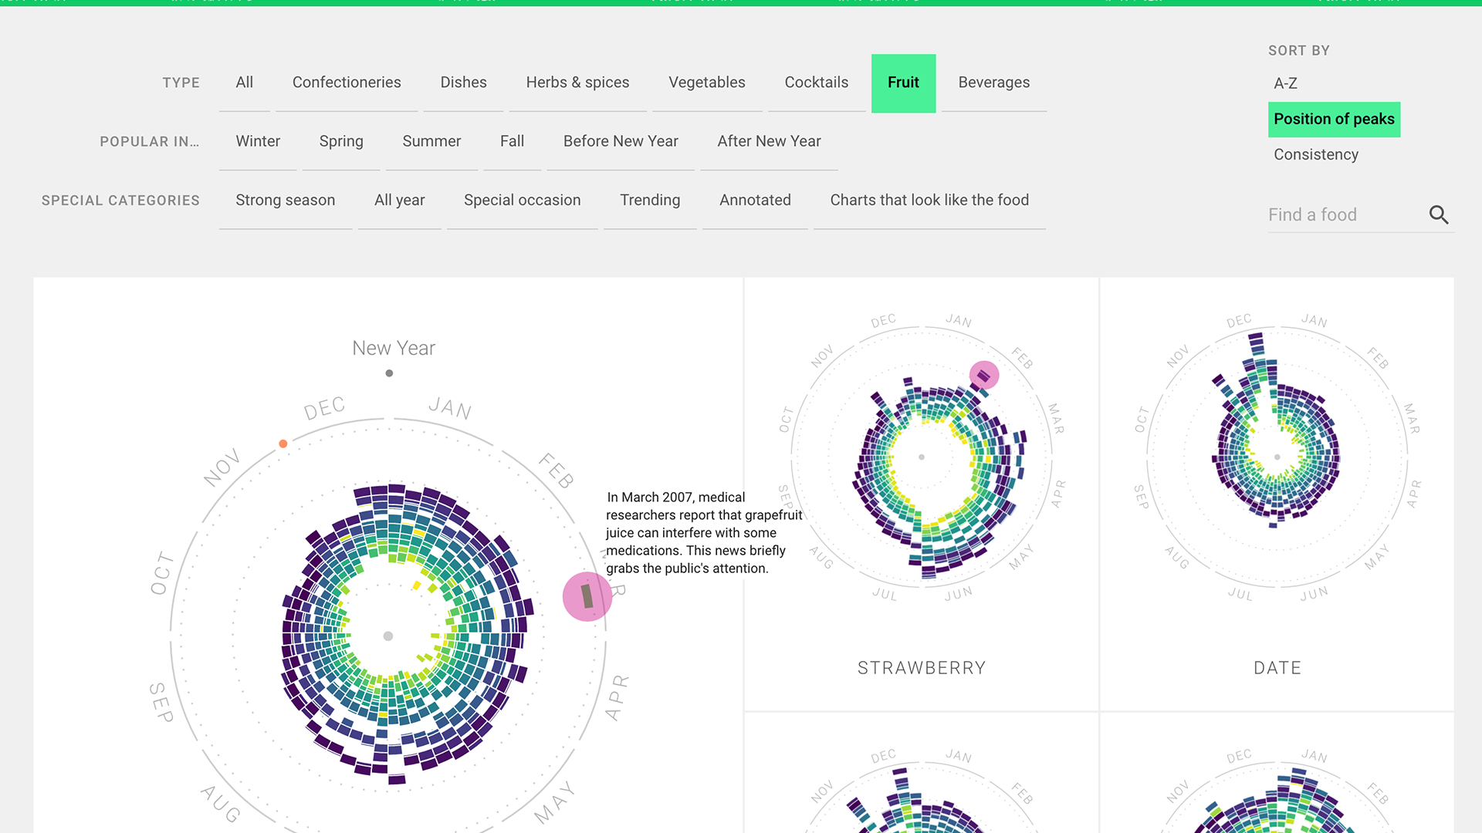Click the pink annotation circle on Strawberry chart
1482x833 pixels.
click(x=983, y=376)
